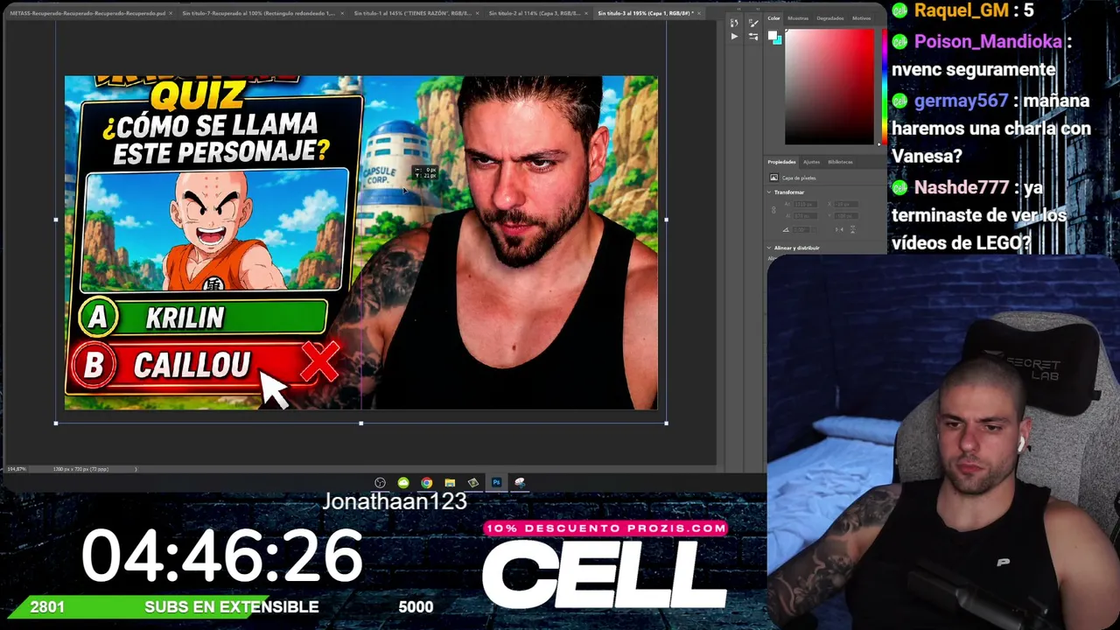Switch to the Ajustes tab
This screenshot has height=630, width=1120.
[811, 162]
